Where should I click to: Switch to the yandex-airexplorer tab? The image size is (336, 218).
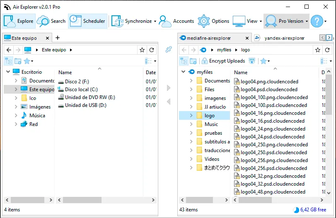point(284,38)
